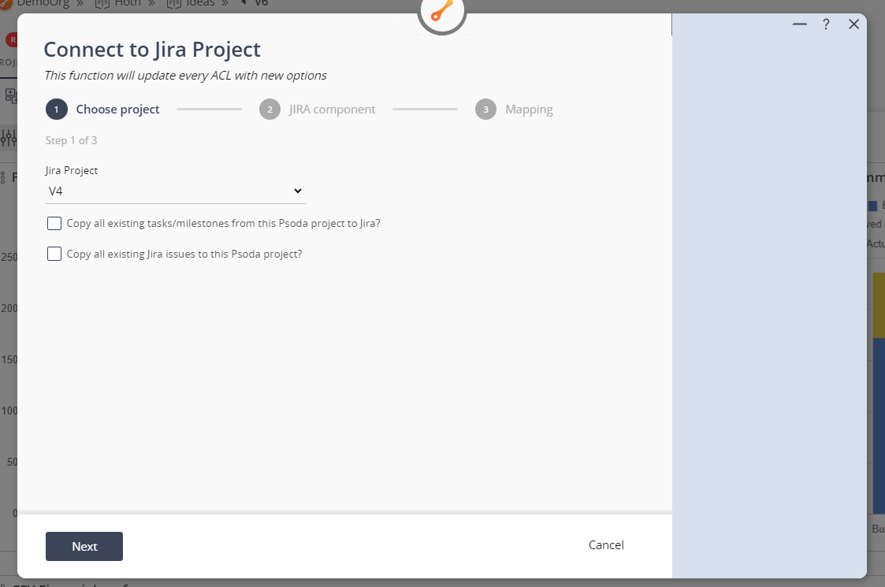Click the yellow chart bar segment behind dialog
This screenshot has width=885, height=587.
[x=879, y=306]
